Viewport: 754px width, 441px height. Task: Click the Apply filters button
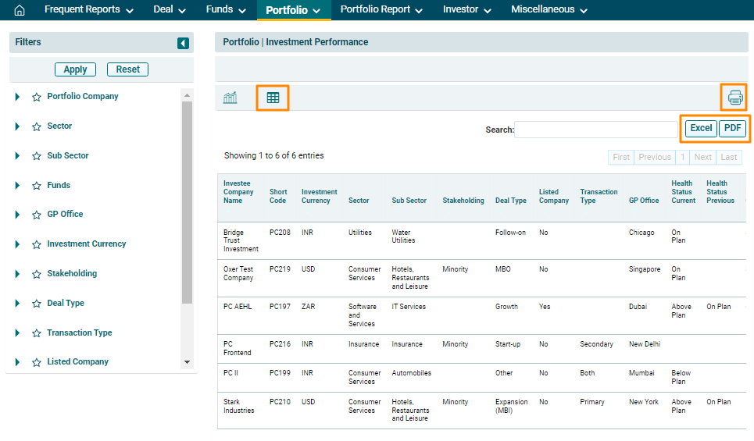(x=75, y=69)
